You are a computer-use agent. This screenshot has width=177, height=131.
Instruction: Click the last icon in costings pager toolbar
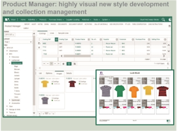point(75,64)
